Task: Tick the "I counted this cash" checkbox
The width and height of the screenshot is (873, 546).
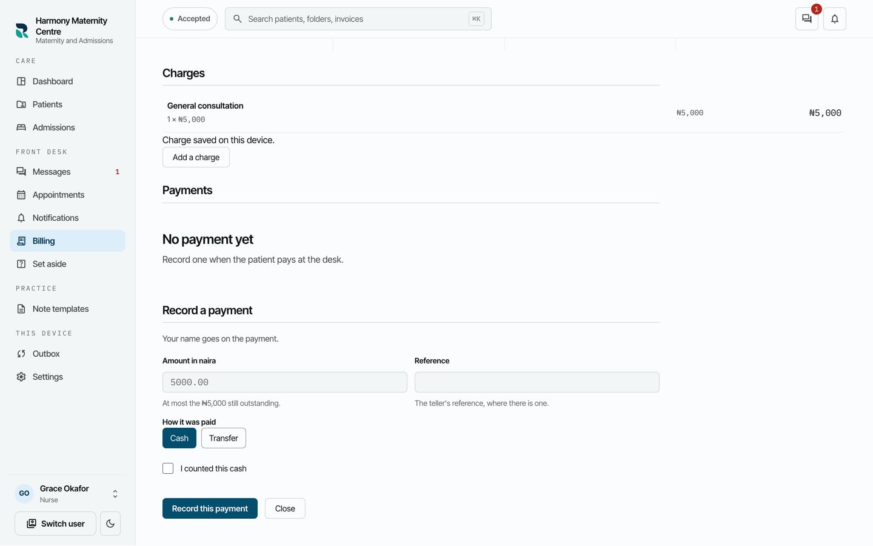Action: pyautogui.click(x=168, y=468)
